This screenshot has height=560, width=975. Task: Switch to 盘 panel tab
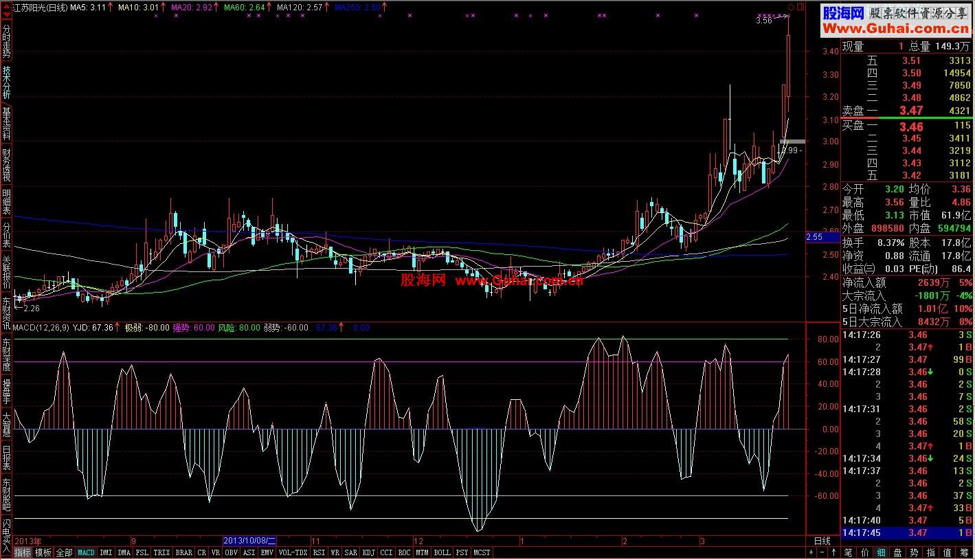[x=897, y=552]
